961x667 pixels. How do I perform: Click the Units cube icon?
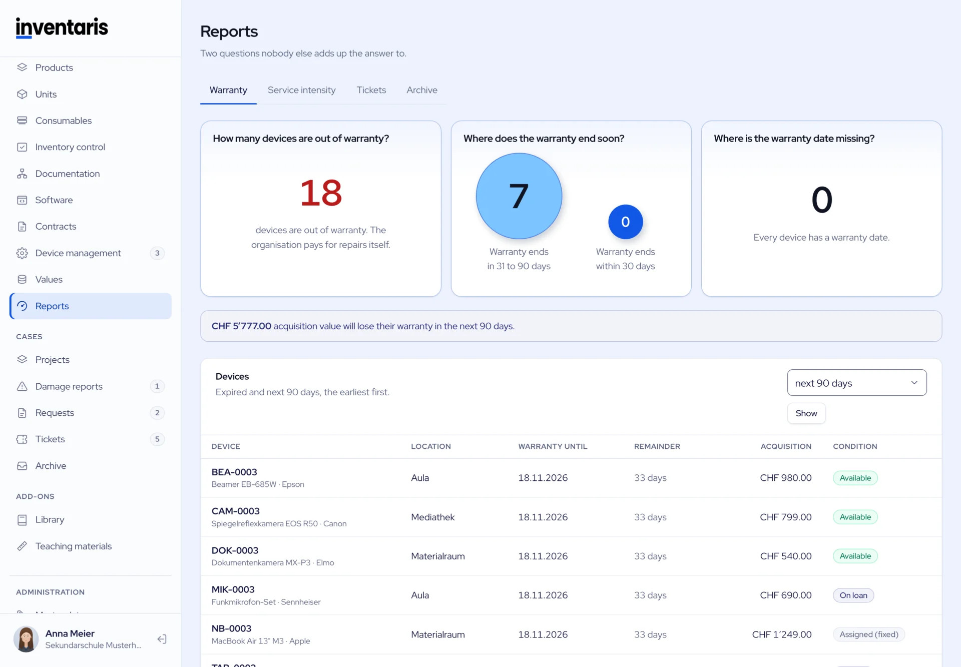pyautogui.click(x=22, y=94)
